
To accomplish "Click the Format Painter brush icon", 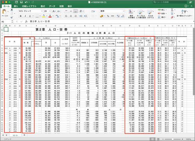I will point(12,17).
